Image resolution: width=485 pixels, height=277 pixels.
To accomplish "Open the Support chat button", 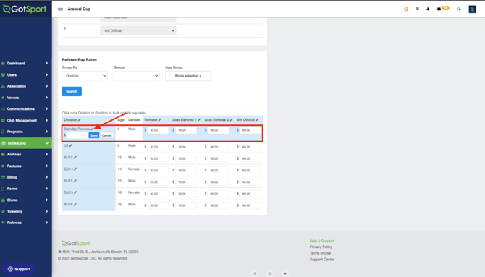I will (x=19, y=269).
